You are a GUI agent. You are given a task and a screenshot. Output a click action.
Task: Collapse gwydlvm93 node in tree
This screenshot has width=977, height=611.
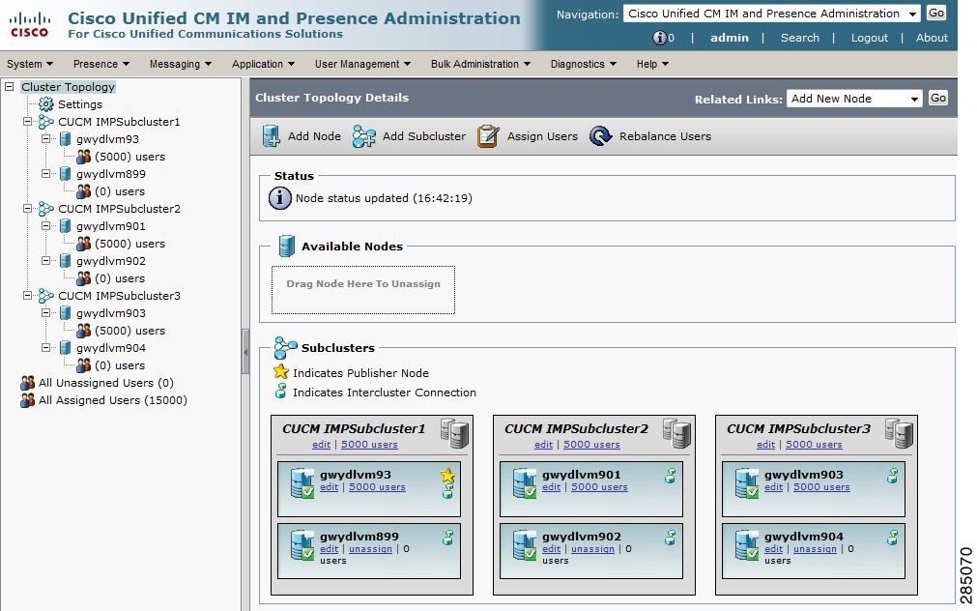45,139
